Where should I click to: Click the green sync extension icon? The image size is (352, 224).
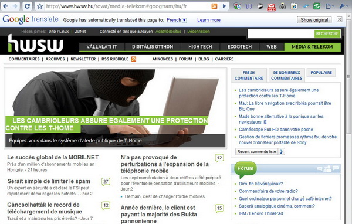(x=317, y=6)
